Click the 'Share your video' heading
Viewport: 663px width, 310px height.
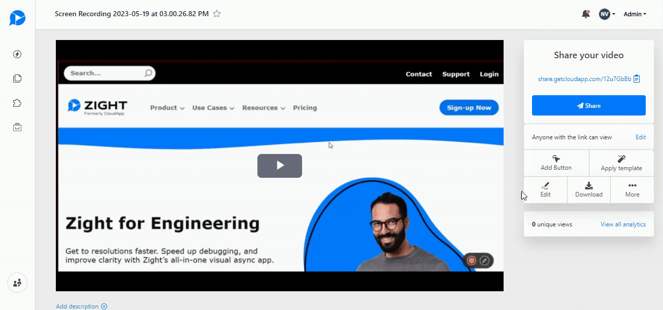(x=589, y=55)
